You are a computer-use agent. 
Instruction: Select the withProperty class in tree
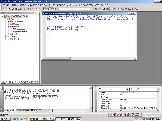[22, 32]
